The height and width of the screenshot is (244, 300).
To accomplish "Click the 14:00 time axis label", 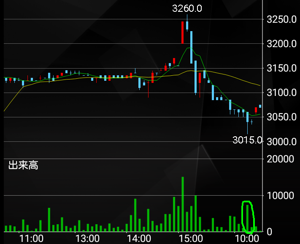I will tap(139, 239).
